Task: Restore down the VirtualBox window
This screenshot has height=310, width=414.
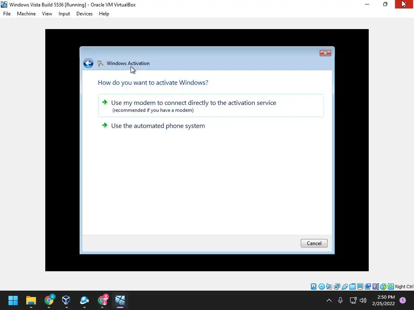Action: click(385, 4)
